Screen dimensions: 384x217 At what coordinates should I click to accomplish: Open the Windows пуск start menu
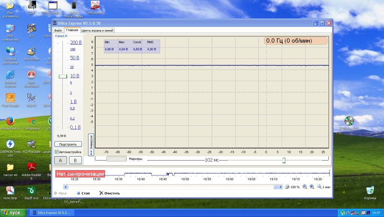pyautogui.click(x=13, y=213)
